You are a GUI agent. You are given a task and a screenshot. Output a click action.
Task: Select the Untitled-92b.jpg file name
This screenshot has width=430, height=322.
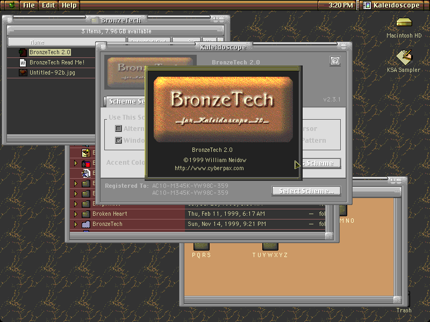[x=52, y=72]
